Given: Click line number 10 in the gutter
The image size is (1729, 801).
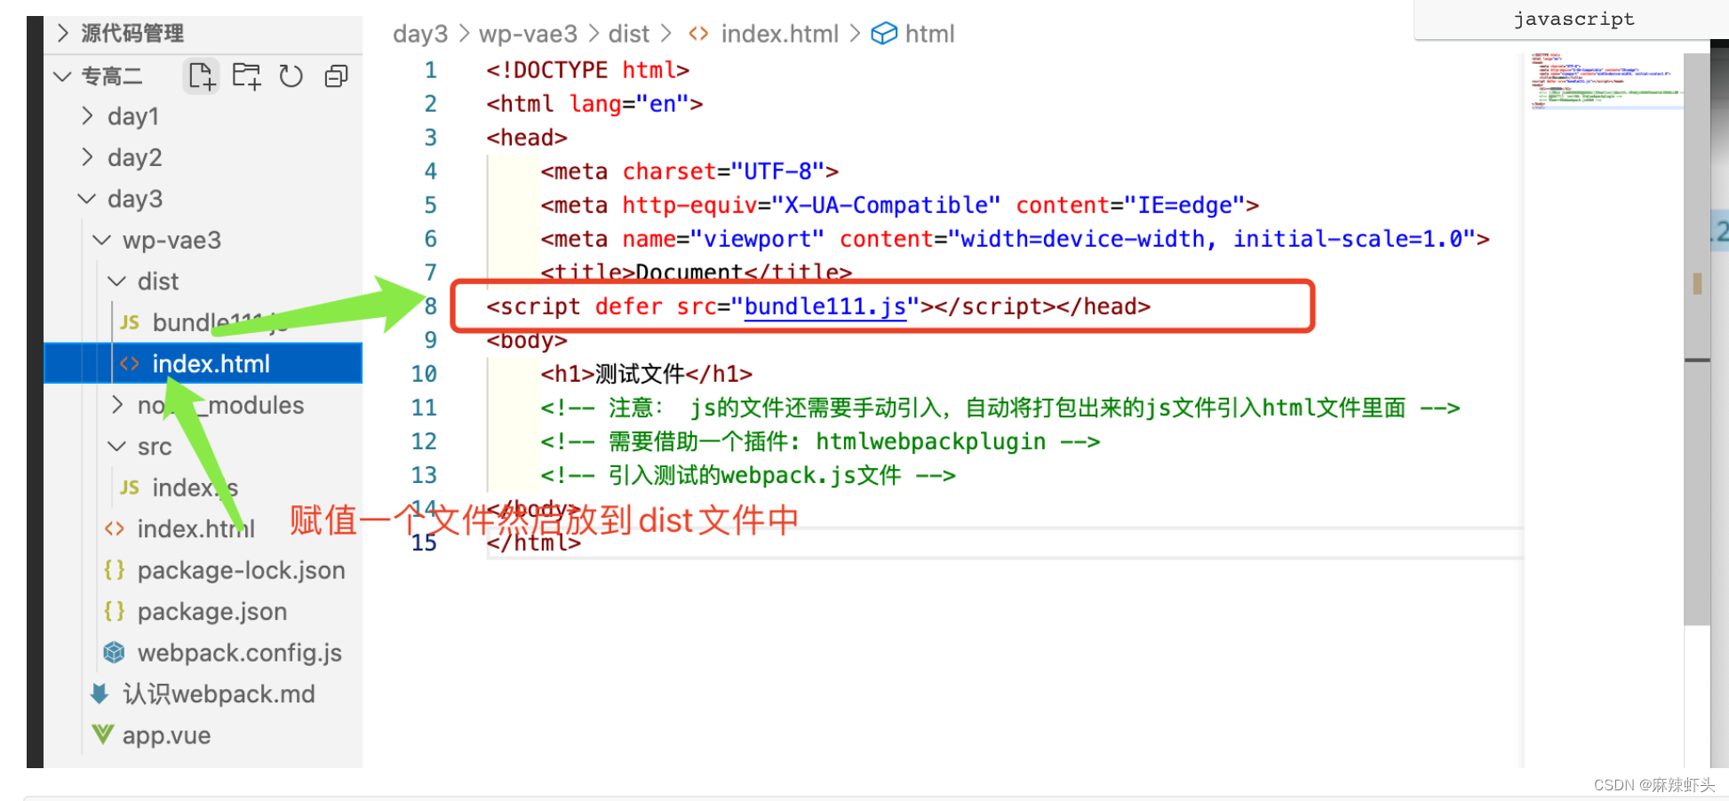Looking at the screenshot, I should tap(424, 374).
